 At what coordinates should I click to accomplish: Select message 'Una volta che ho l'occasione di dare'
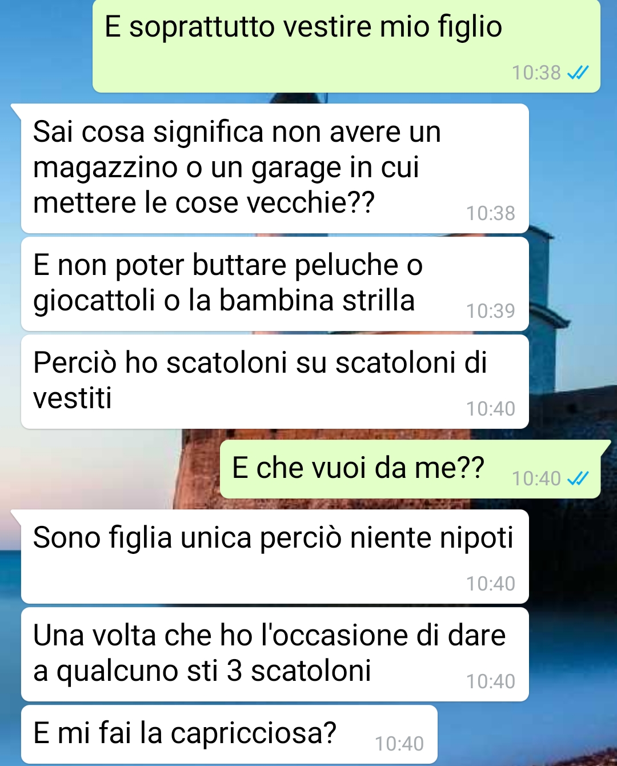pyautogui.click(x=275, y=654)
